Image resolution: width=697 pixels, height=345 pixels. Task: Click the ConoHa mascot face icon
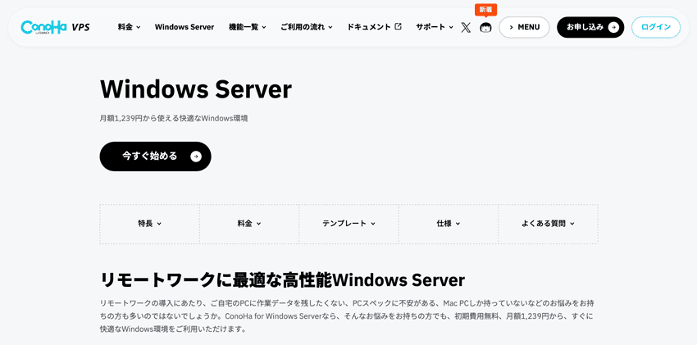coord(485,28)
